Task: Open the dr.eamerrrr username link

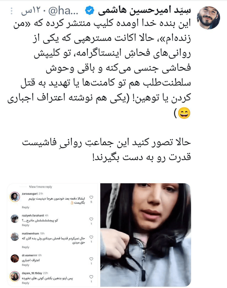Action: click(30, 255)
